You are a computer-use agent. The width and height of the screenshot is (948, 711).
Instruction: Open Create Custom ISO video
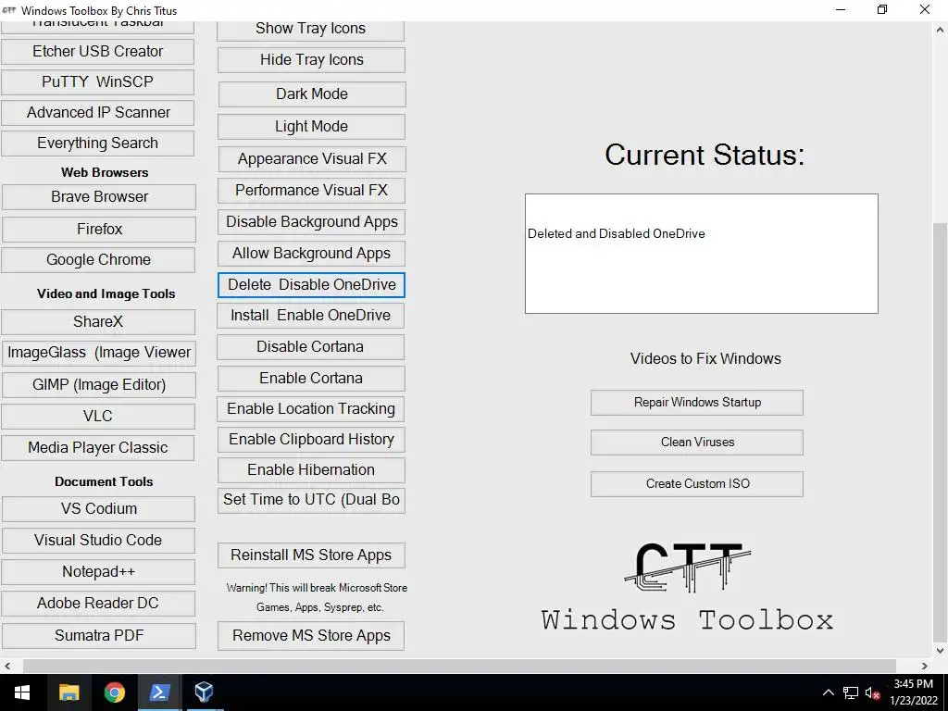coord(697,484)
